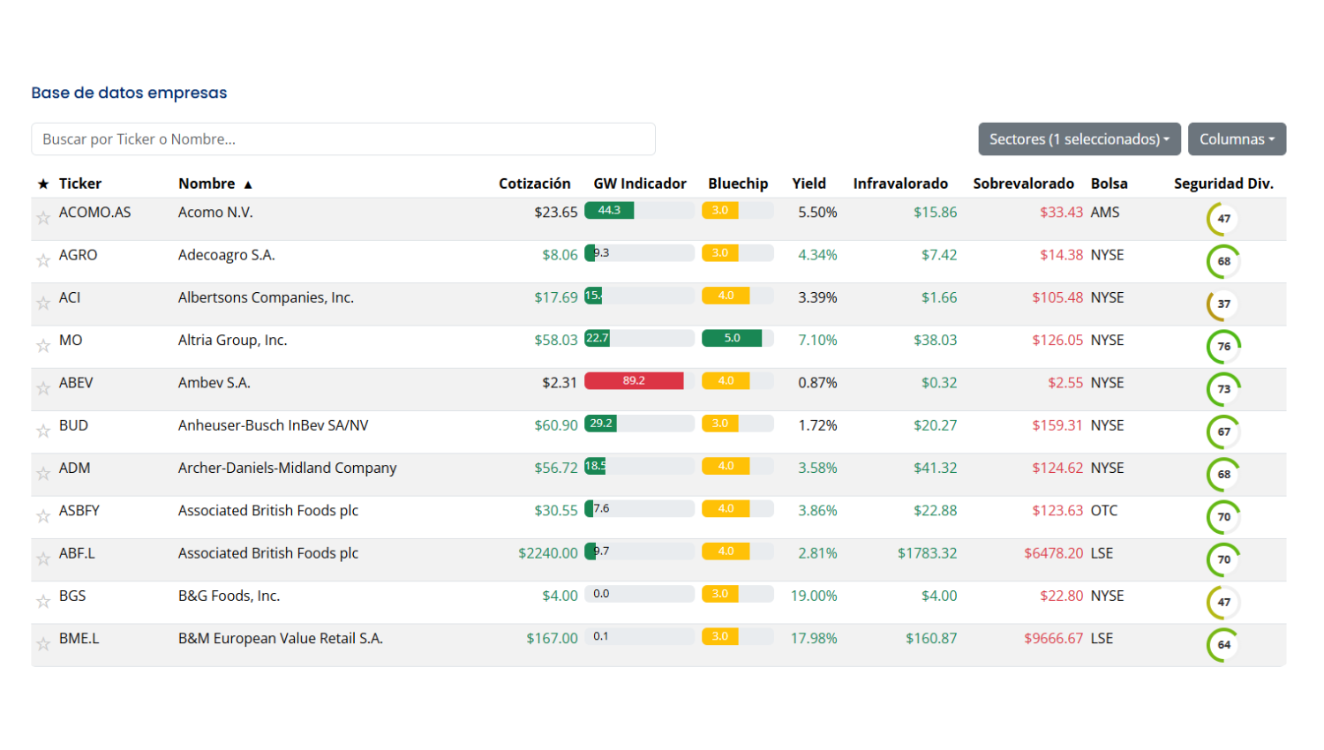Image resolution: width=1324 pixels, height=750 pixels.
Task: Toggle the BUD row favorite star
Action: pos(42,431)
